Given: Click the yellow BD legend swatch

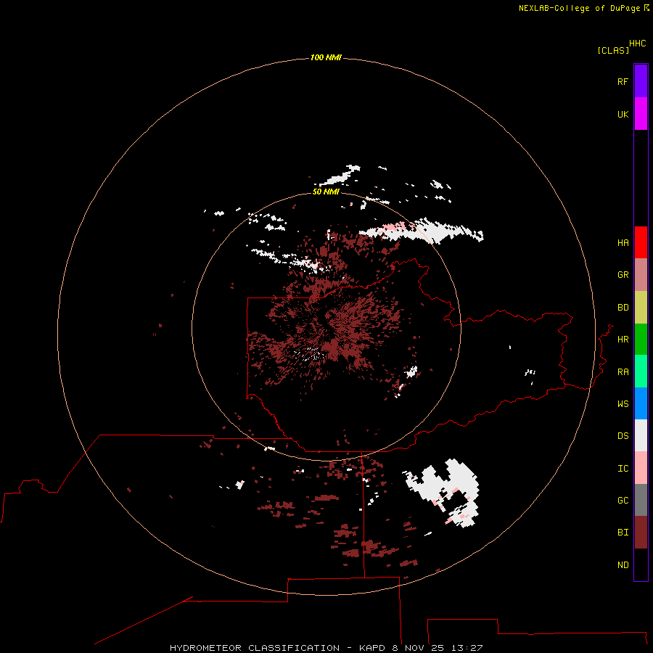Looking at the screenshot, I should tap(641, 308).
